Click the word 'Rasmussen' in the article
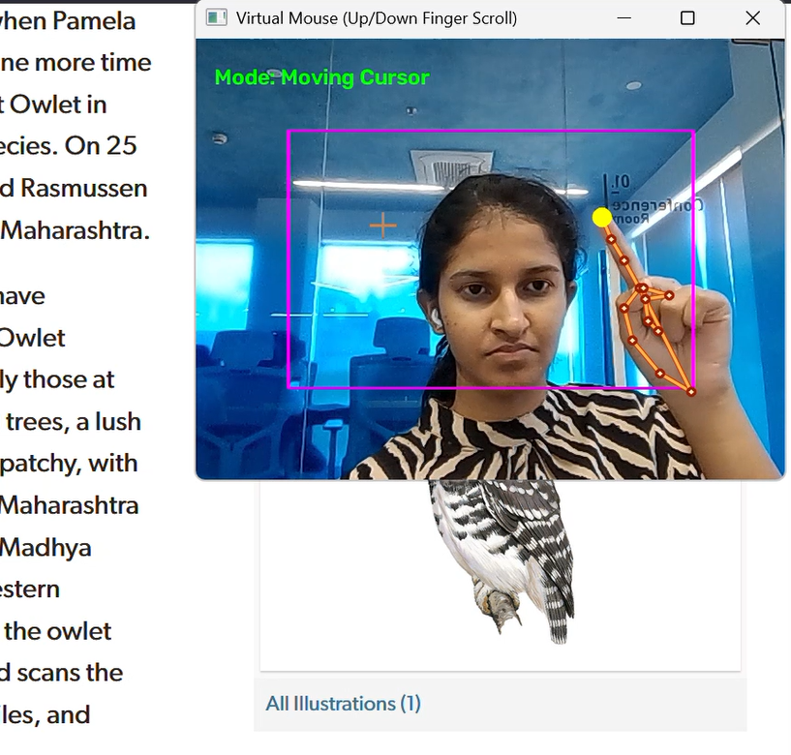 click(x=83, y=188)
